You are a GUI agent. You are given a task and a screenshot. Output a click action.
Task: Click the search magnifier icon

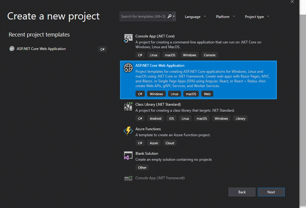point(169,16)
